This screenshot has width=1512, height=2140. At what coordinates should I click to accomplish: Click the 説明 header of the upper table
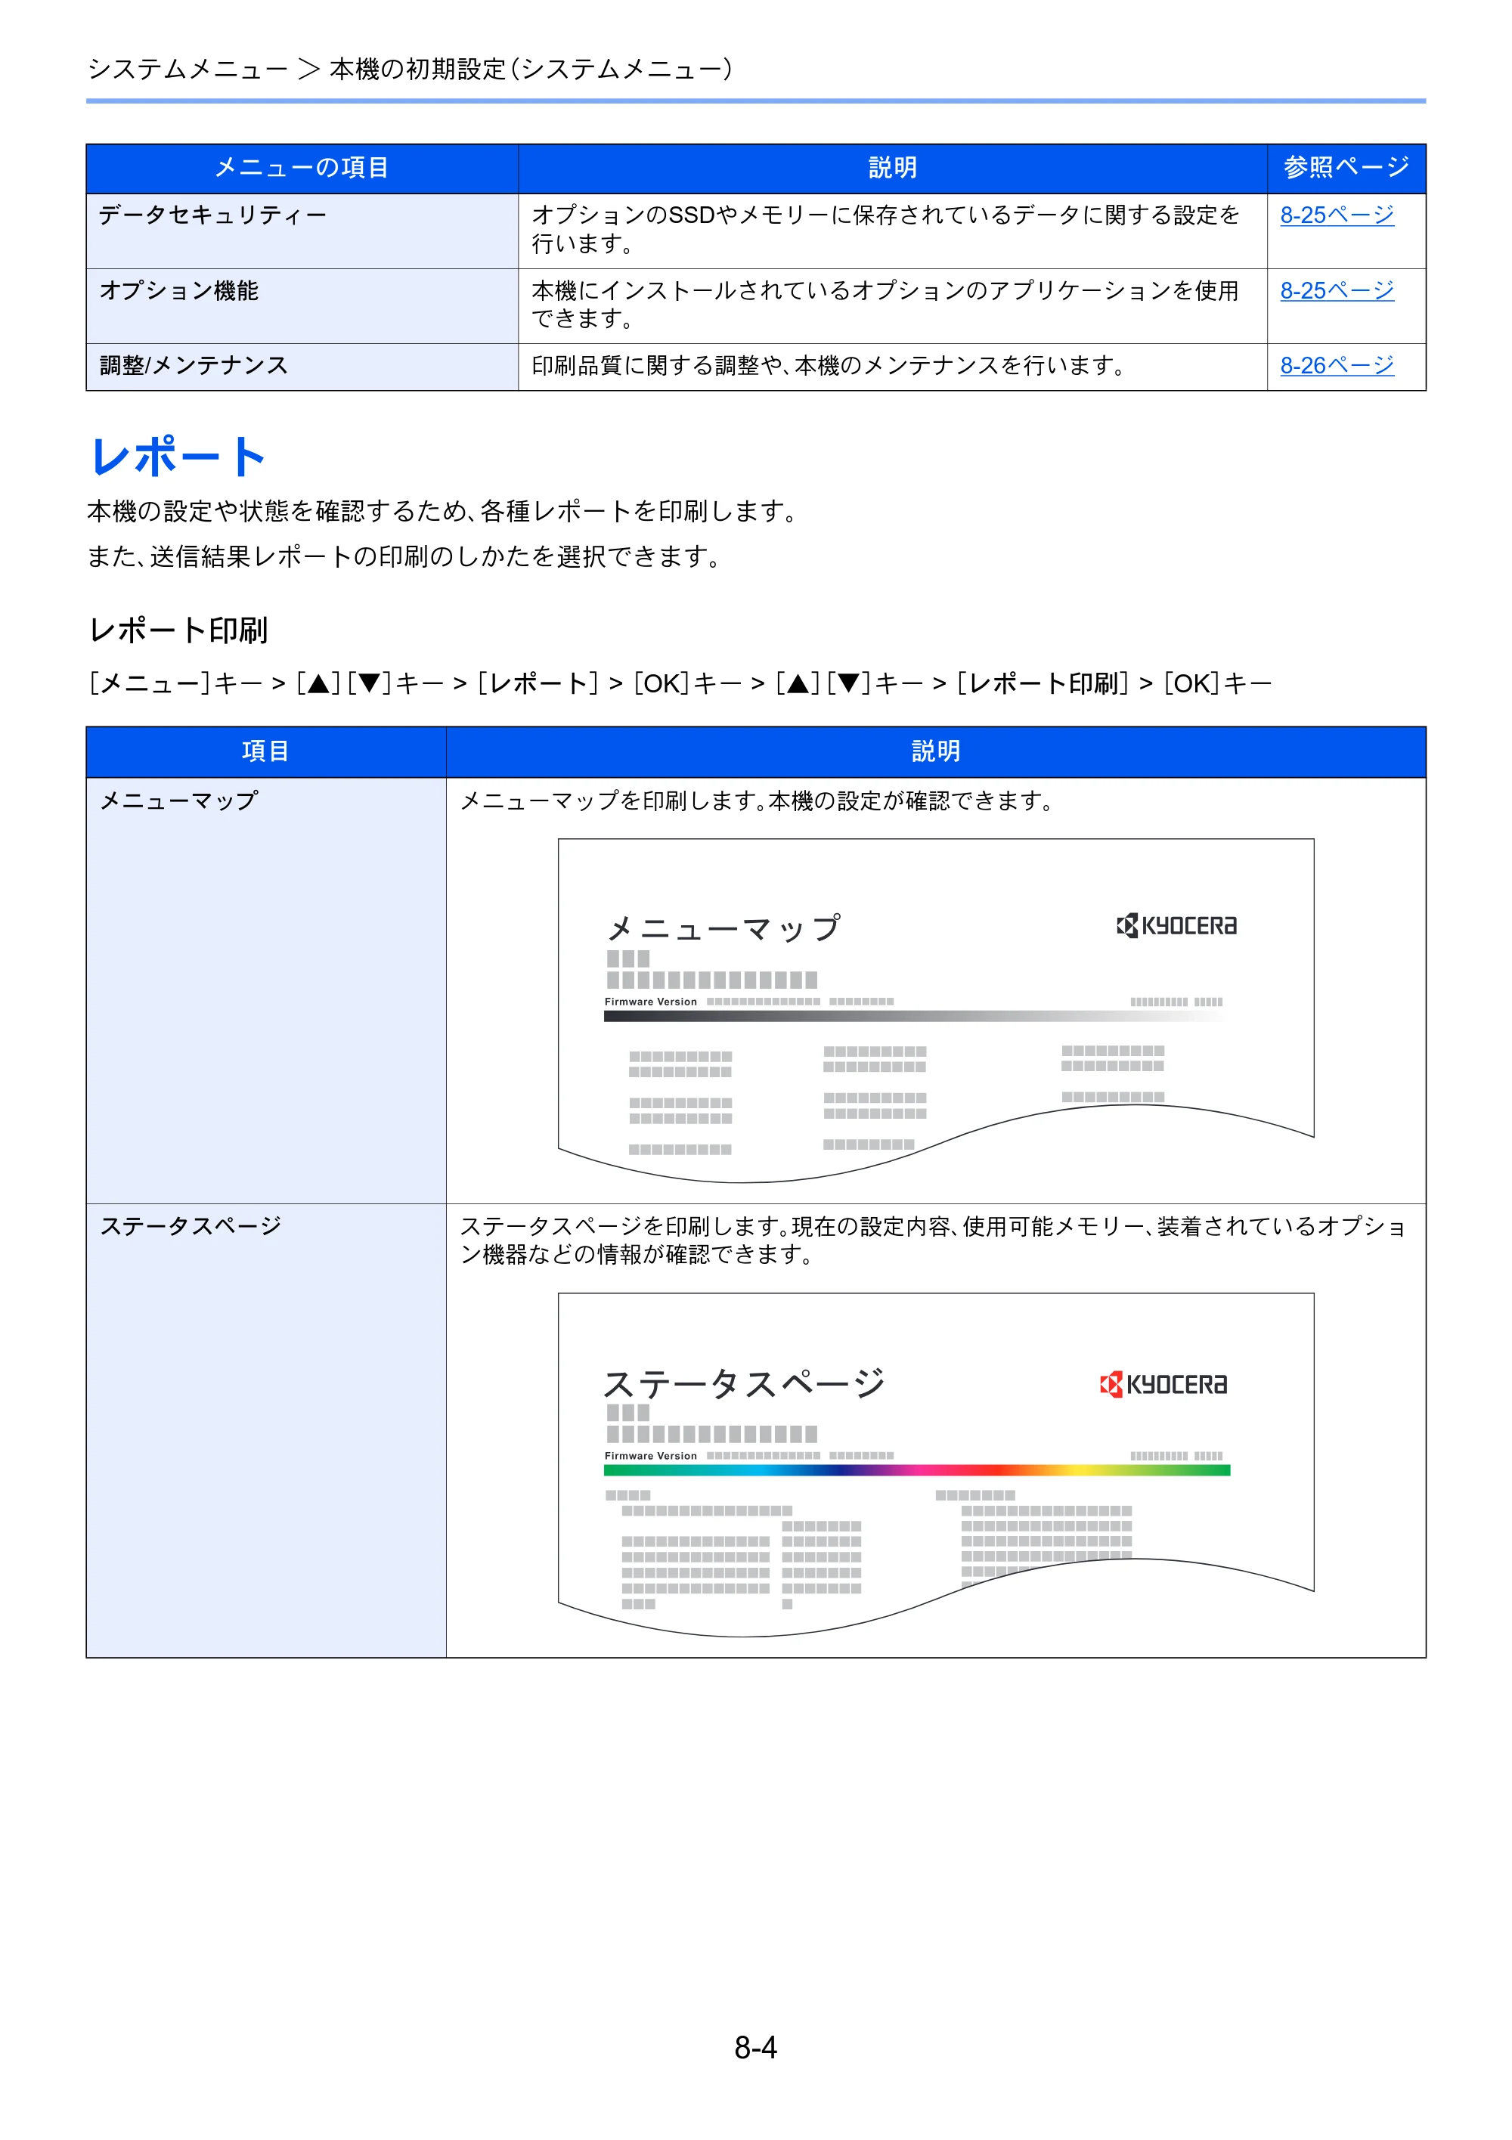click(892, 168)
